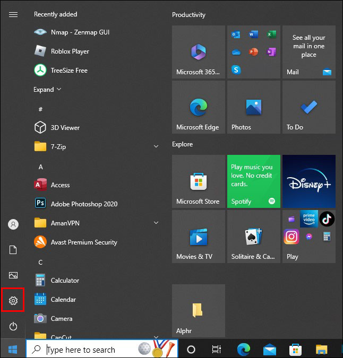Launch Adobe Photoshop 2020
Screen dimensions: 343x358
(75, 204)
